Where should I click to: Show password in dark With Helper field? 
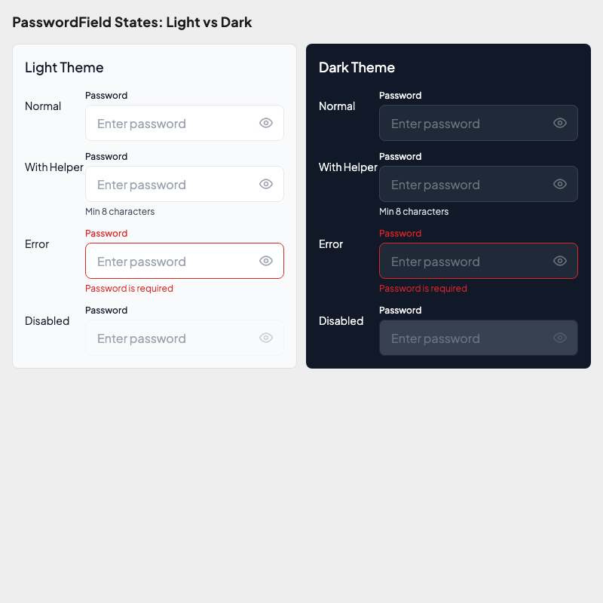coord(560,184)
